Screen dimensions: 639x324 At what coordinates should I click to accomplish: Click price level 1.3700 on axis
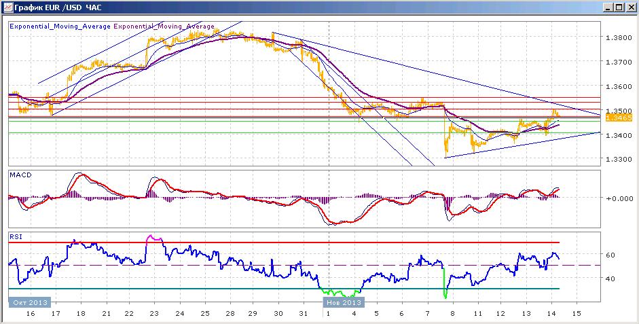pos(618,62)
